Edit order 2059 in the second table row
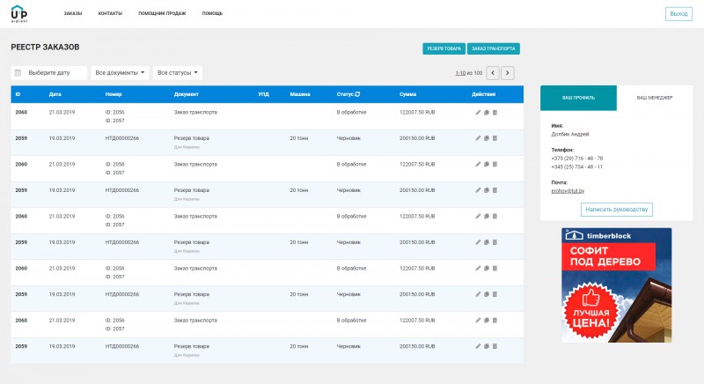The height and width of the screenshot is (384, 704). [x=478, y=138]
